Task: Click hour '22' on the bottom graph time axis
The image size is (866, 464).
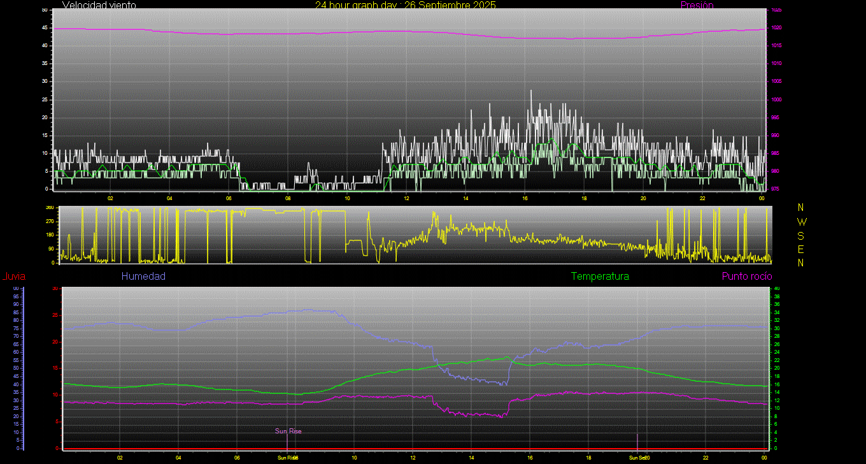Action: (706, 458)
